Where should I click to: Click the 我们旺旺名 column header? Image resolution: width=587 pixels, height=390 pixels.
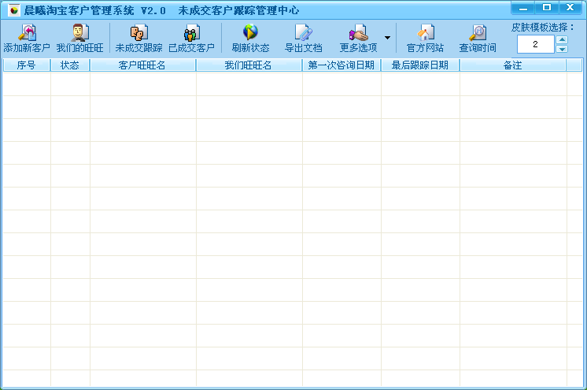tap(249, 65)
